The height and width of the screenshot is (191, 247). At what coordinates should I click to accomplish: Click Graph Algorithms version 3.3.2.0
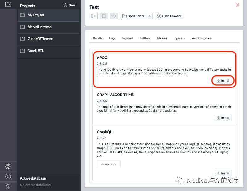click(102, 101)
